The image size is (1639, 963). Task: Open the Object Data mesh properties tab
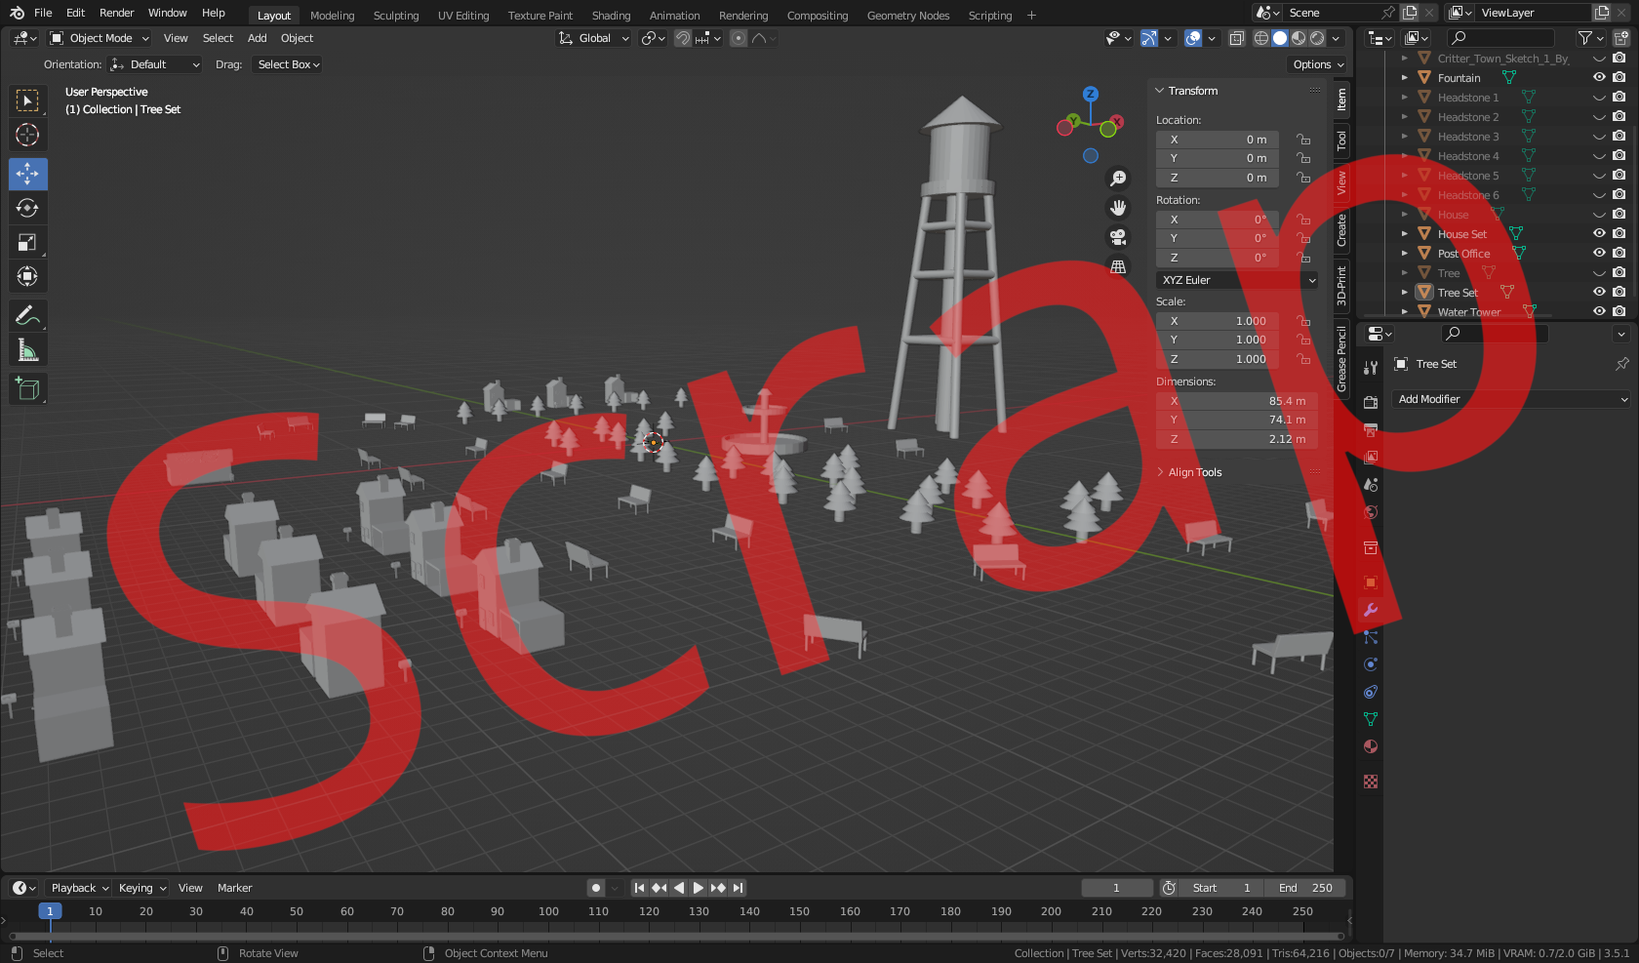(x=1371, y=719)
